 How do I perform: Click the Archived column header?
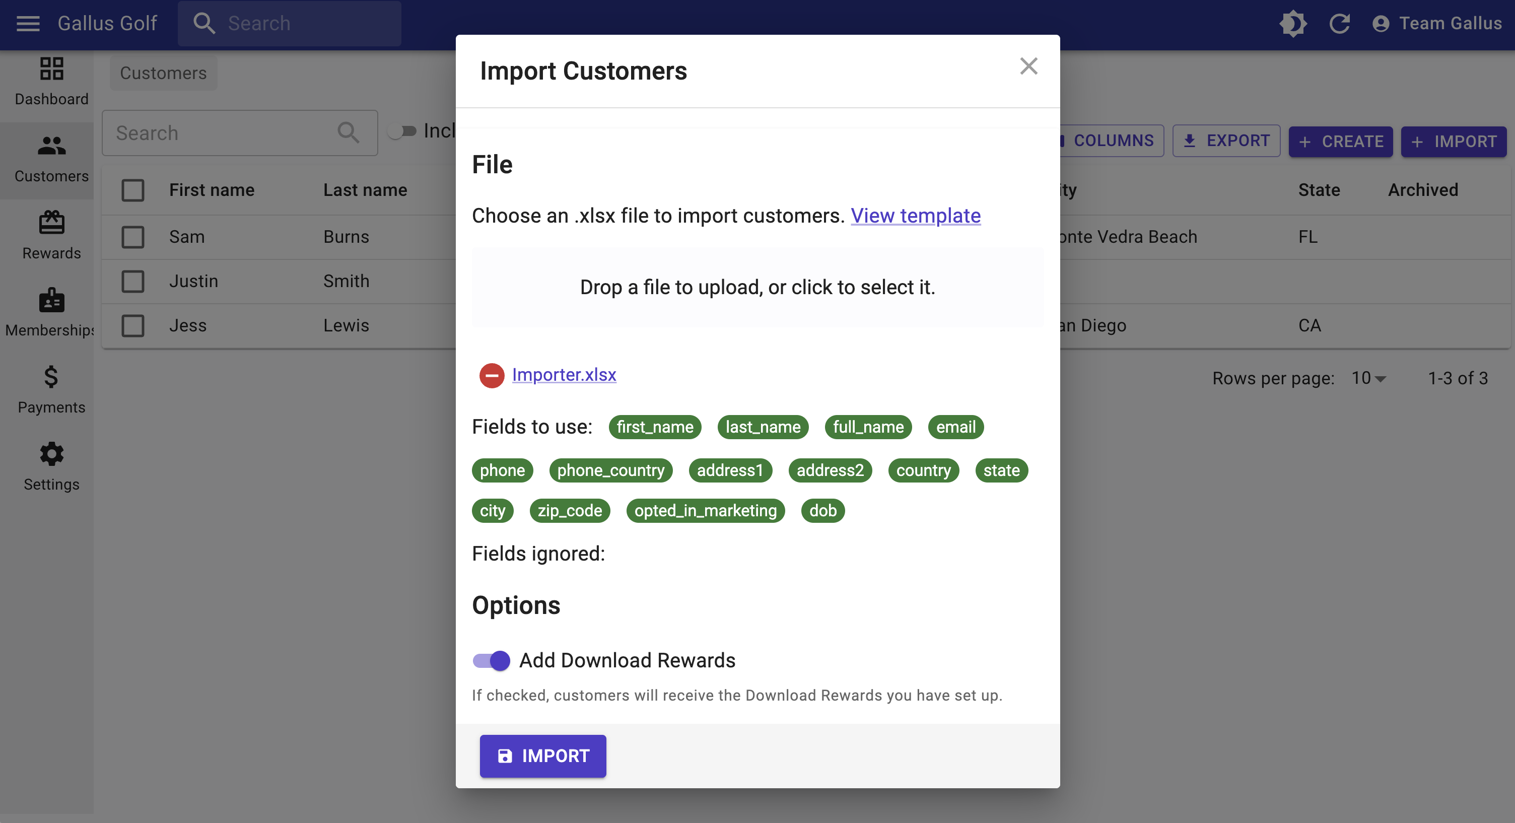[x=1423, y=190]
